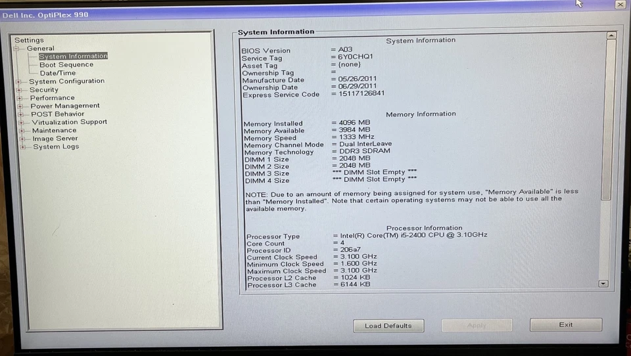The width and height of the screenshot is (631, 356).
Task: Click the Processor Type i5-2400 value
Action: pos(413,235)
